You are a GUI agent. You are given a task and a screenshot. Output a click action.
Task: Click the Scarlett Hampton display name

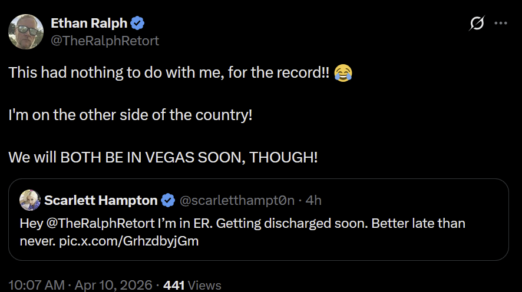tap(101, 201)
